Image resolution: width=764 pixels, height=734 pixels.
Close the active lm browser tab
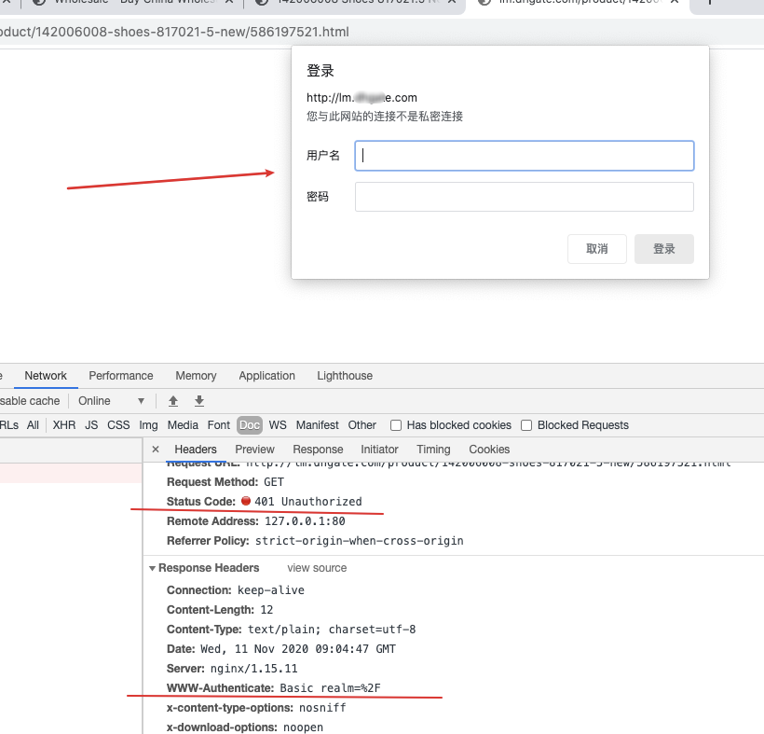pyautogui.click(x=675, y=2)
